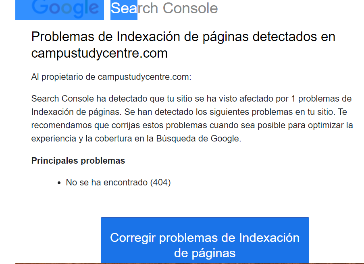Viewport: 364px width, 264px height.
Task: Click the words detectados en in the title
Action: [x=294, y=37]
